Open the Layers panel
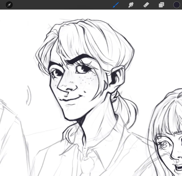This screenshot has width=182, height=176. 161,5
